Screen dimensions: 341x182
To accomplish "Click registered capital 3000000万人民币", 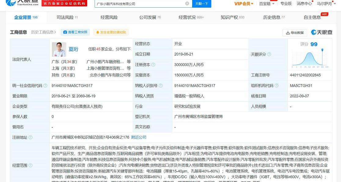I will [189, 65].
